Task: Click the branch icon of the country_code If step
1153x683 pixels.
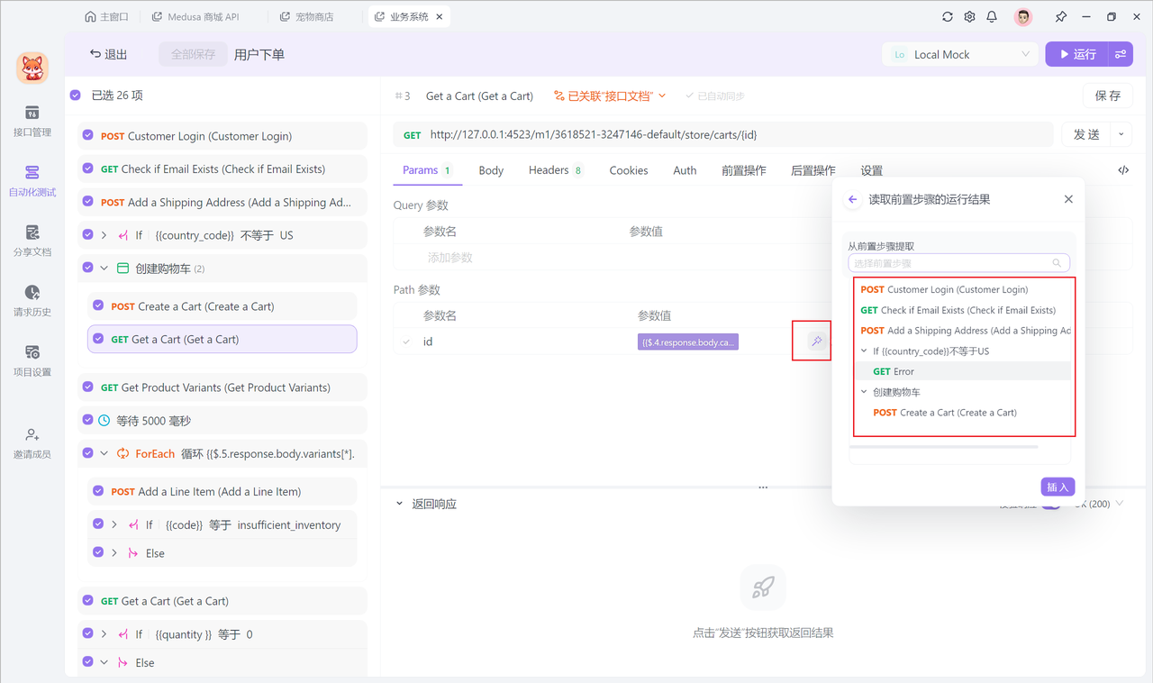Action: coord(123,235)
